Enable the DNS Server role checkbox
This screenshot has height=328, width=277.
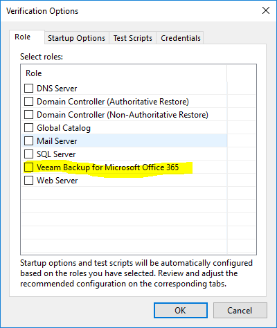pos(28,88)
